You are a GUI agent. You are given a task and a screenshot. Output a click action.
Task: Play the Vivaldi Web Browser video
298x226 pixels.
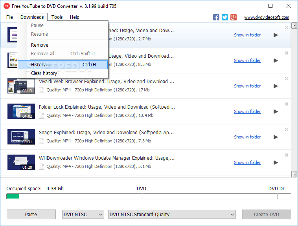coord(276,86)
